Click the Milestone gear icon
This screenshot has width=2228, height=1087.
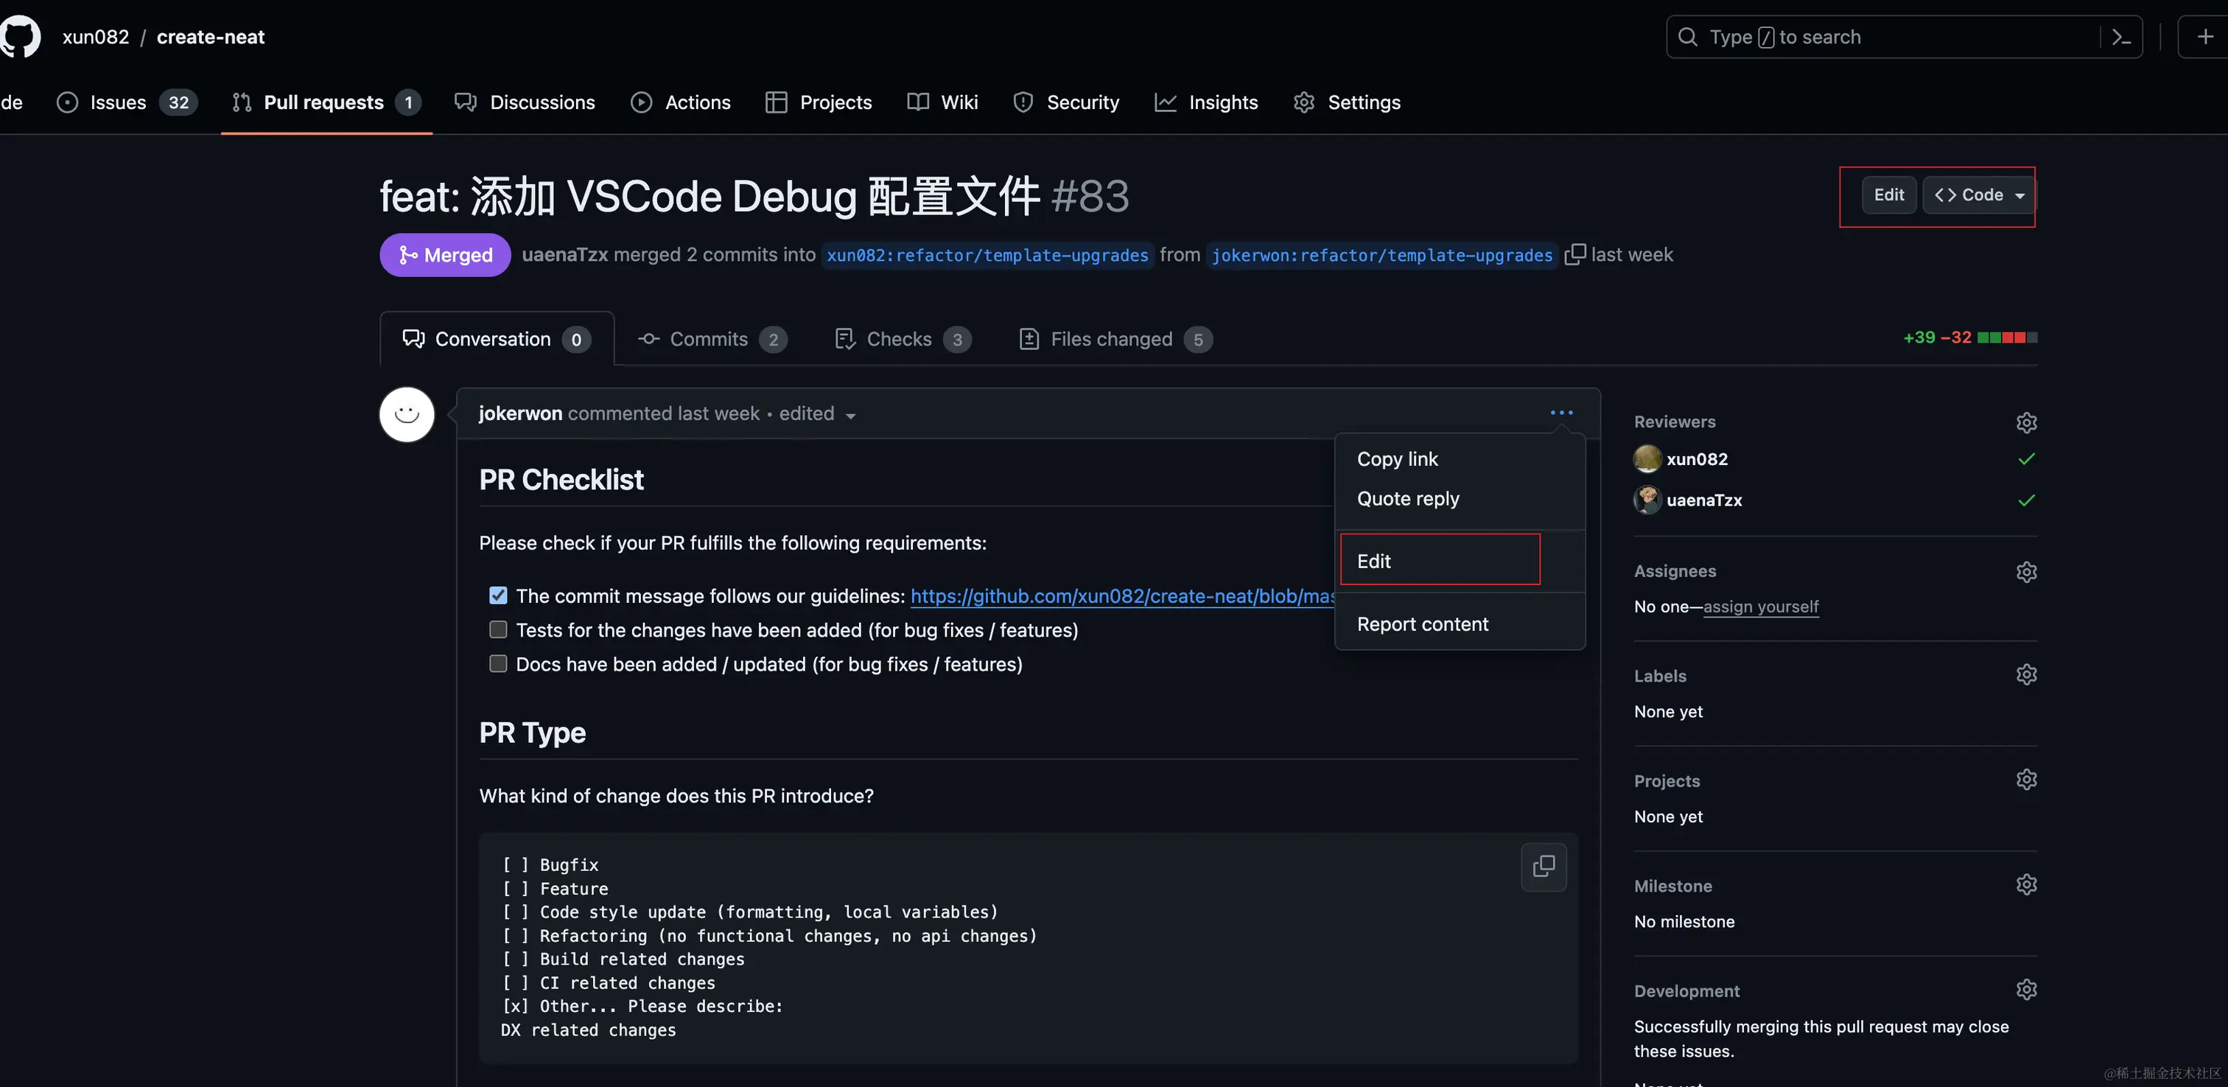2025,884
